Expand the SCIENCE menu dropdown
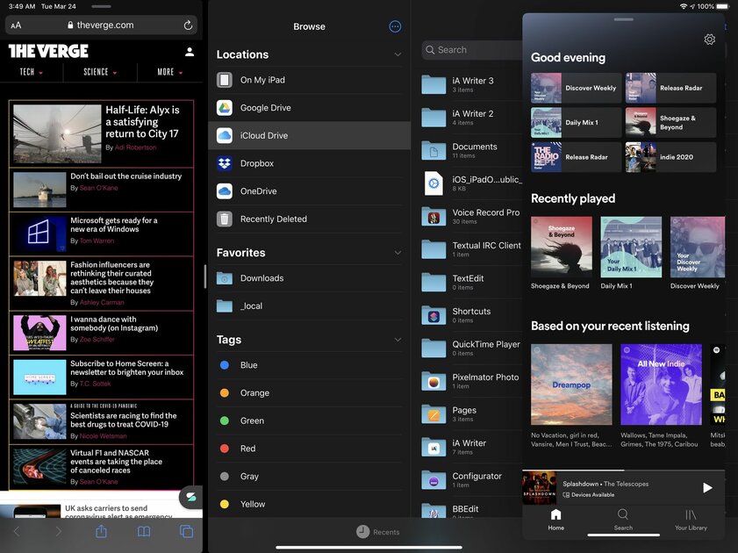Viewport: 738px width, 553px height. 100,72
